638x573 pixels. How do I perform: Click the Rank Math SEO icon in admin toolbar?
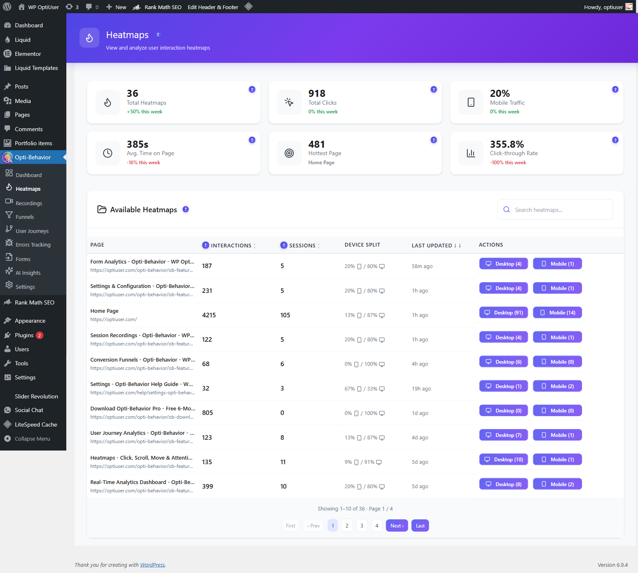[x=136, y=7]
